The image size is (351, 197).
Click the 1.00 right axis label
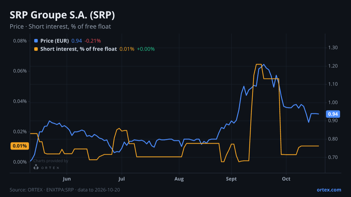pyautogui.click(x=333, y=102)
